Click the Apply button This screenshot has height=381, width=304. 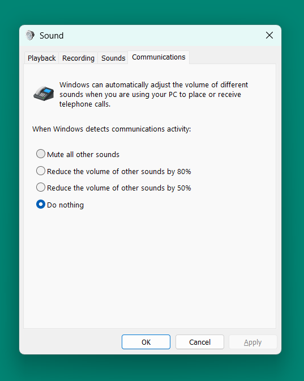point(253,342)
